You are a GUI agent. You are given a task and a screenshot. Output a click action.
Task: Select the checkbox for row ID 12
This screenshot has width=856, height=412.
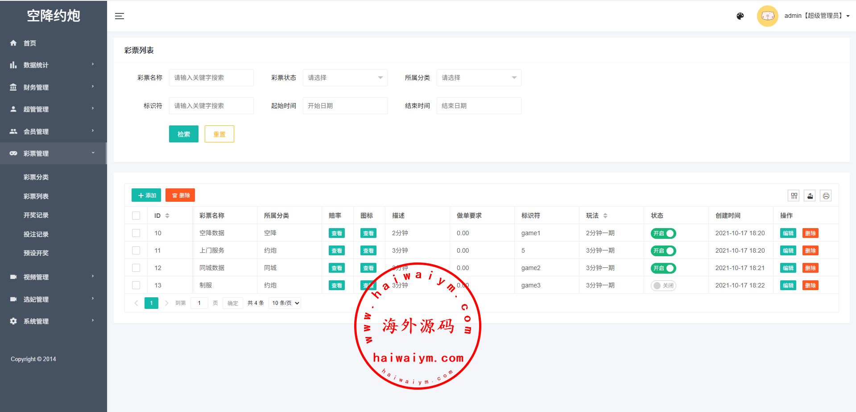tap(136, 268)
